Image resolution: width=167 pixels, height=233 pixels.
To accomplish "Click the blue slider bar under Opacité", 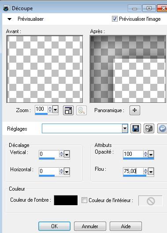I will point(138,158).
